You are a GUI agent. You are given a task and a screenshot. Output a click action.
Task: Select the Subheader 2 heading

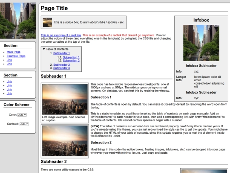[54, 161]
